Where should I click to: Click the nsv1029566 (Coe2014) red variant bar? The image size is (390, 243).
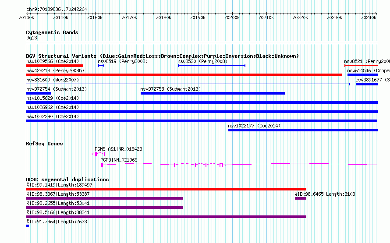coord(54,66)
